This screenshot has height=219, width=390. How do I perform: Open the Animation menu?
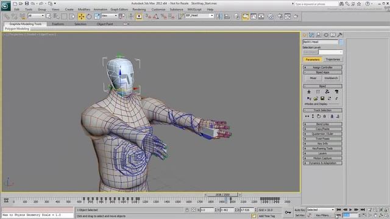pyautogui.click(x=100, y=10)
